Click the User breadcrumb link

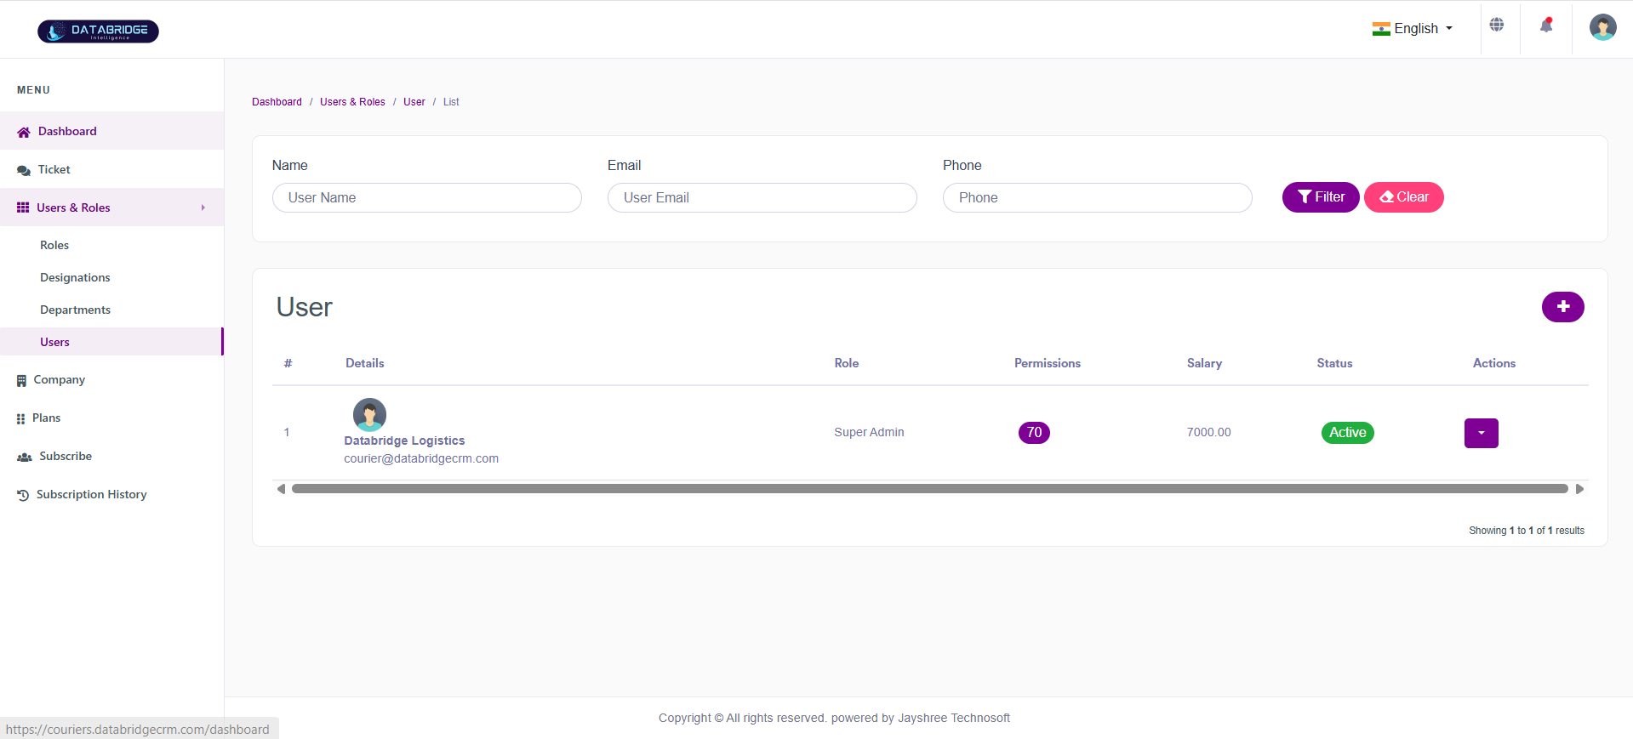(x=414, y=102)
